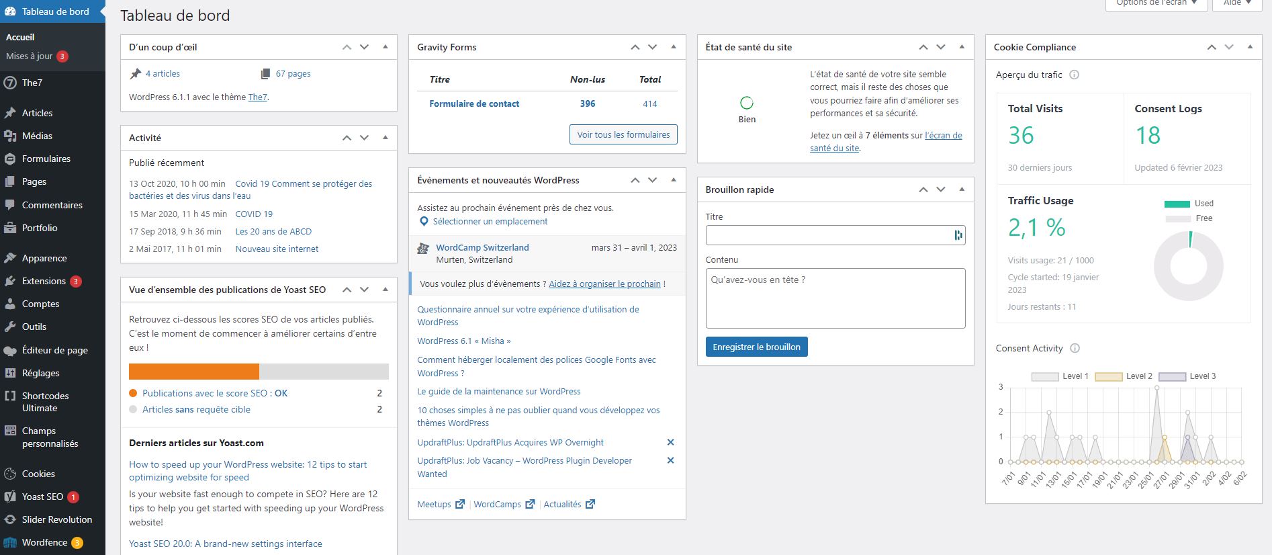Viewport: 1272px width, 555px height.
Task: Open the WordCamp Switzerland event link
Action: click(x=482, y=247)
